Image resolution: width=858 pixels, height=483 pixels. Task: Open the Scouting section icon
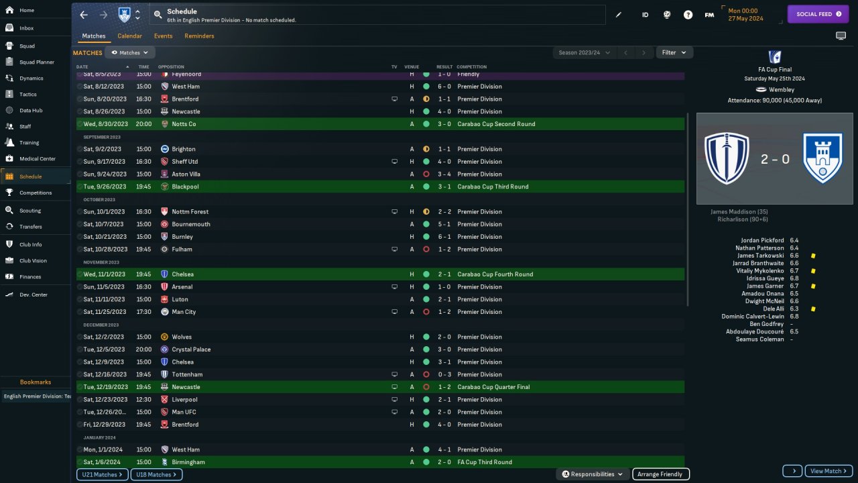(x=9, y=210)
